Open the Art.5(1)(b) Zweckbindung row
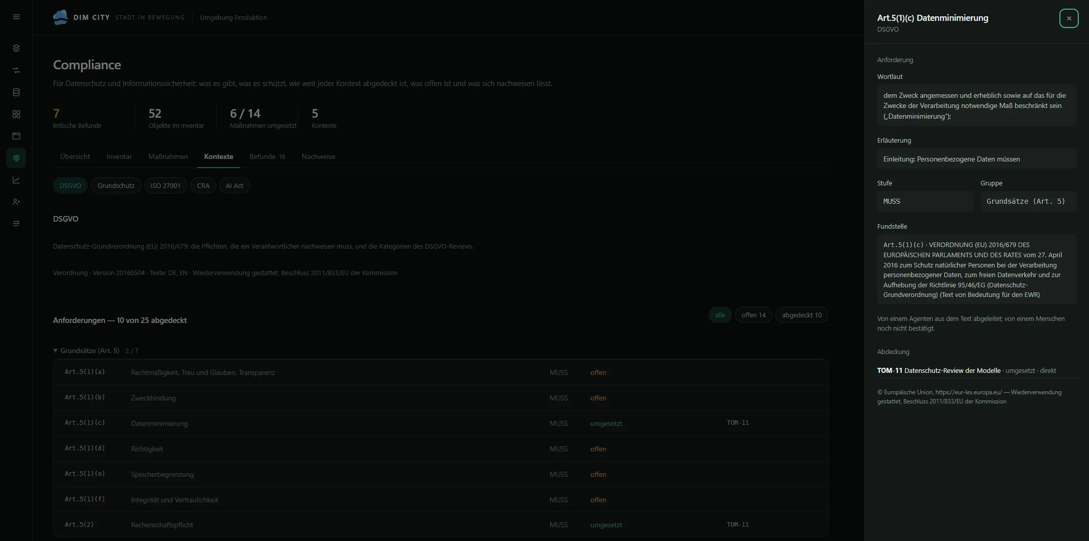1089x541 pixels. click(440, 398)
